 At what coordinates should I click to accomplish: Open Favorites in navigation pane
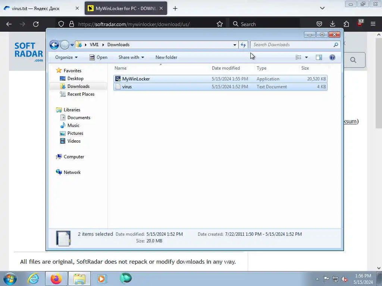(72, 70)
